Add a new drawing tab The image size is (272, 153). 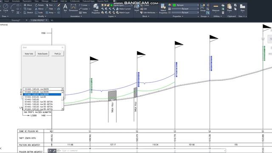[x=52, y=20]
